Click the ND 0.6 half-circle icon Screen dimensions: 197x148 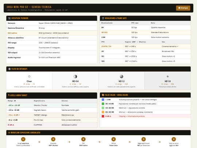75,76
